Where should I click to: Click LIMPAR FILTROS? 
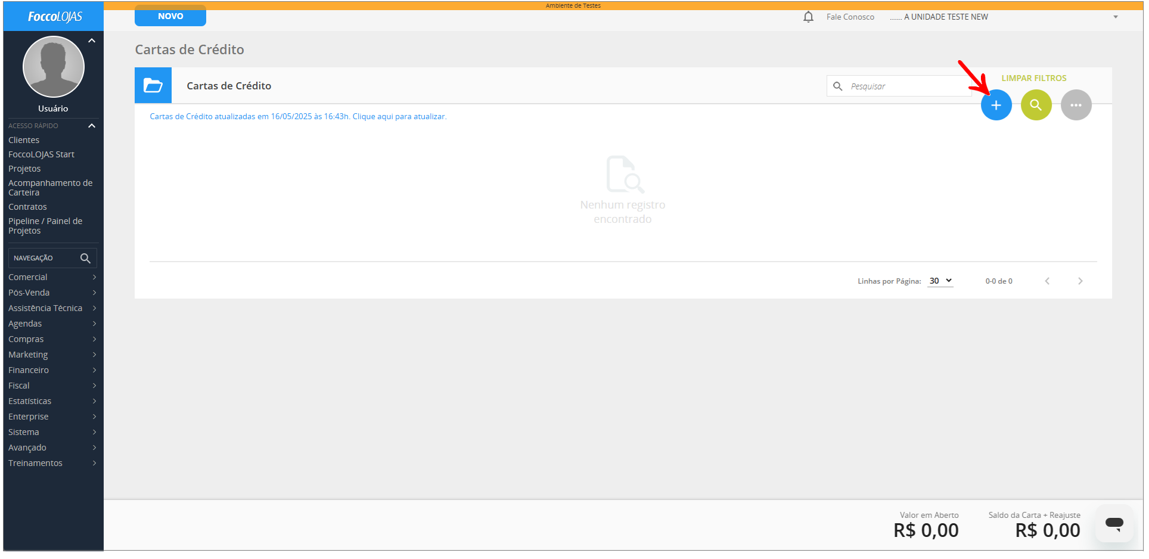click(x=1033, y=78)
